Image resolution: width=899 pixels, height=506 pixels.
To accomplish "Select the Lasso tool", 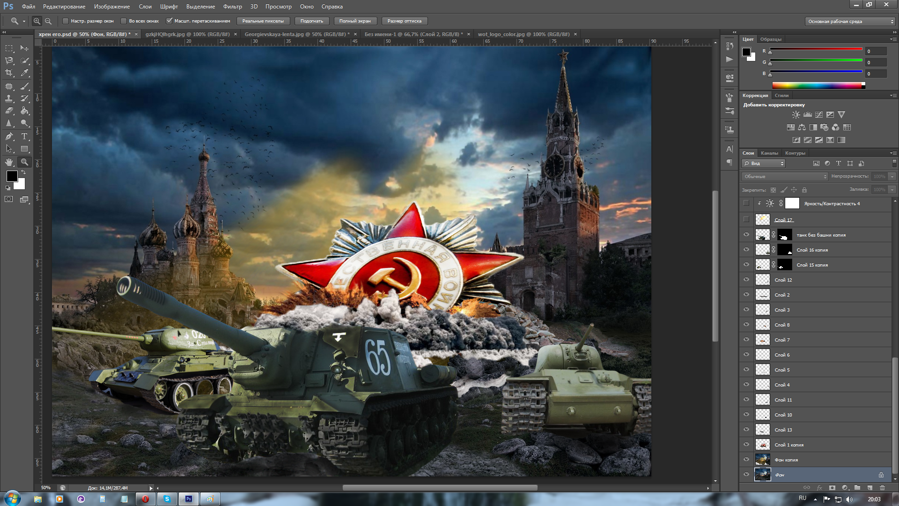I will click(9, 60).
